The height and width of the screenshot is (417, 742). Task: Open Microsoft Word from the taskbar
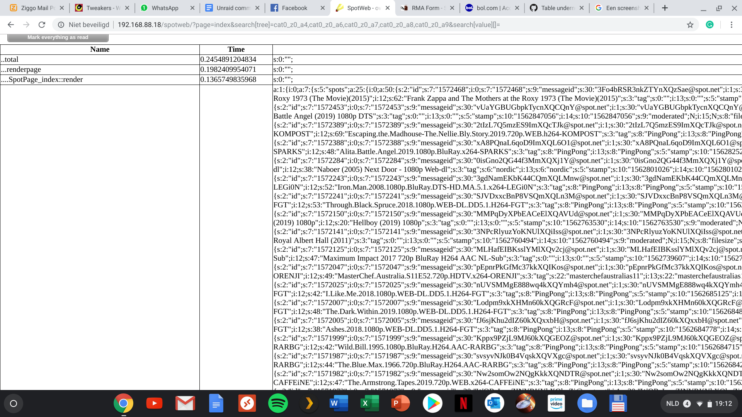tap(339, 403)
